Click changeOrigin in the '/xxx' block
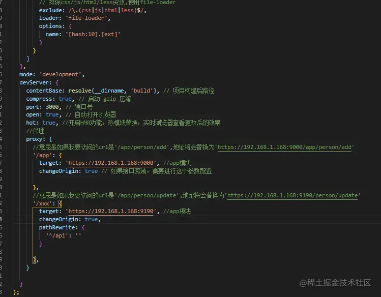This screenshot has width=381, height=297. [58, 219]
